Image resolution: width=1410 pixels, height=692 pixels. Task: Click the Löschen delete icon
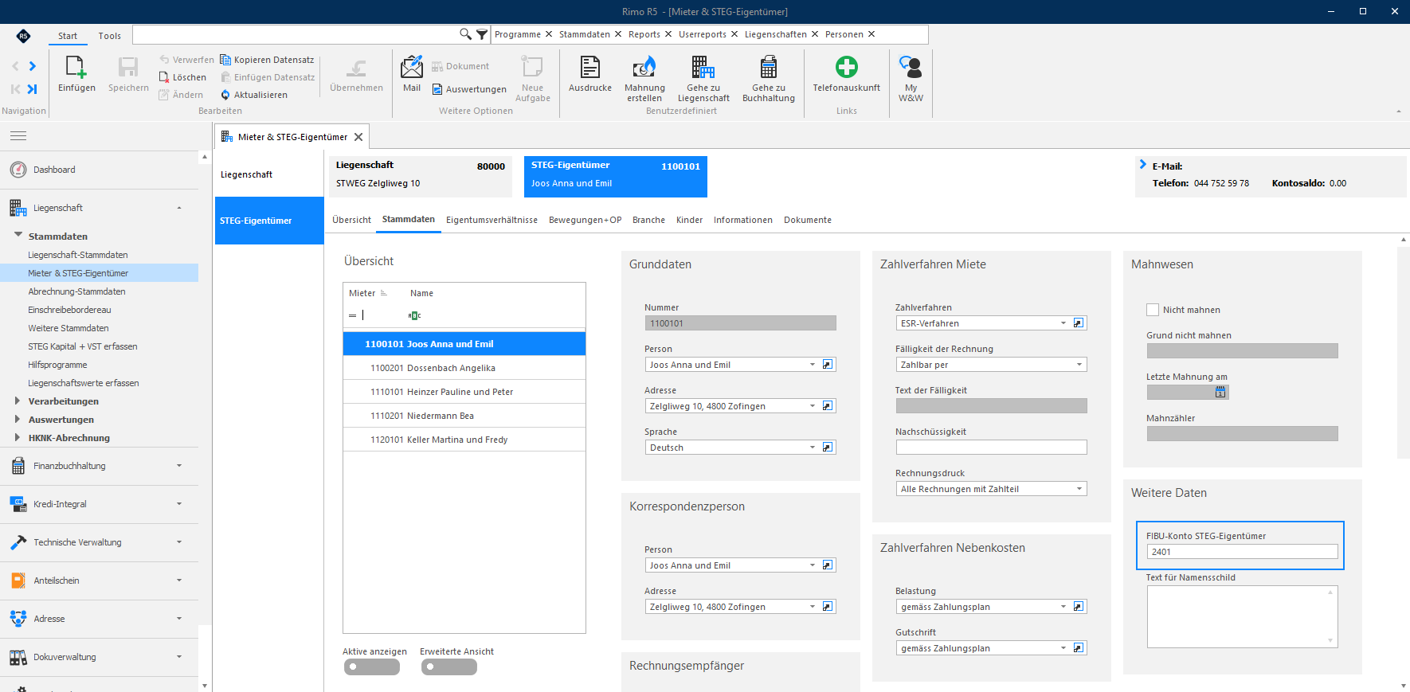tap(164, 77)
